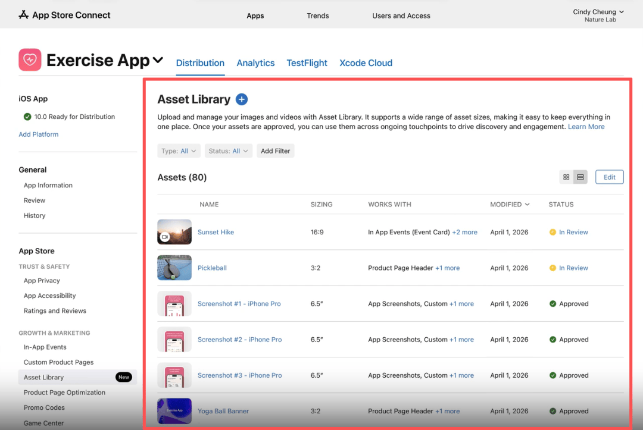Open App Privacy in sidebar
This screenshot has width=643, height=430.
(42, 281)
